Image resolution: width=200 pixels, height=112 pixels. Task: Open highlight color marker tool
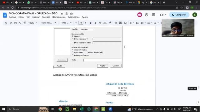(x=110, y=23)
